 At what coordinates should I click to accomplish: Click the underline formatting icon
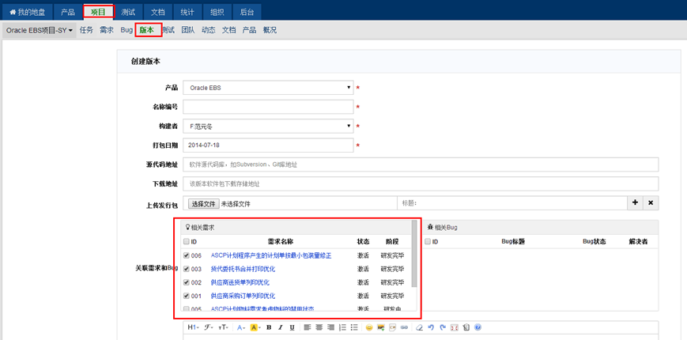(x=292, y=327)
